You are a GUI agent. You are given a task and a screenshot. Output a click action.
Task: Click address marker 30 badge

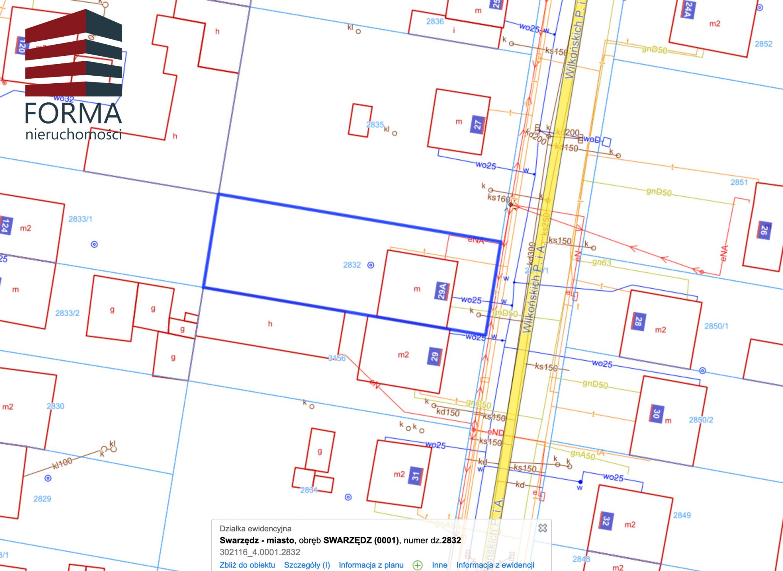[656, 414]
